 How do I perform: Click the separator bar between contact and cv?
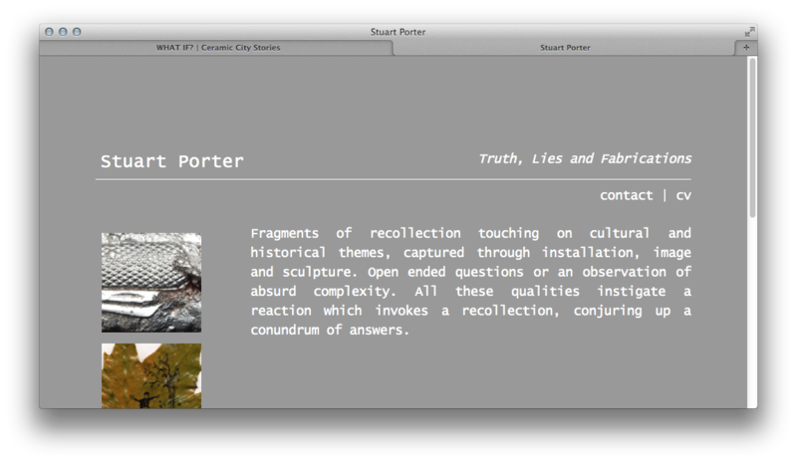click(x=664, y=195)
